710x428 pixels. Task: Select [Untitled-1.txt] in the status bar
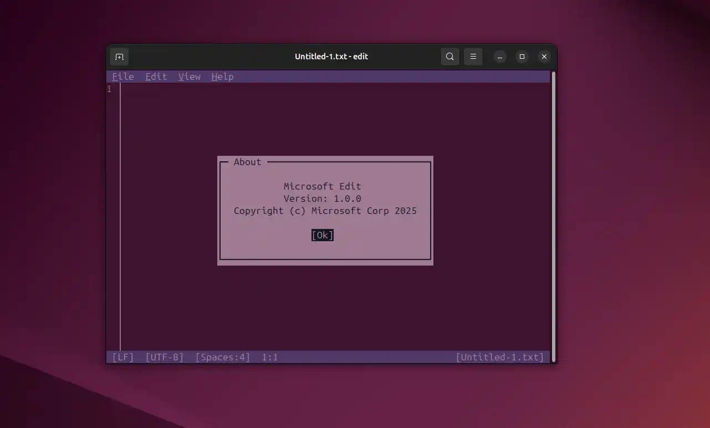tap(499, 356)
